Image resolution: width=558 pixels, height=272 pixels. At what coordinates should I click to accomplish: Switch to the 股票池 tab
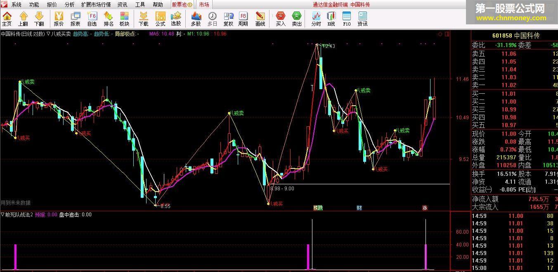(x=182, y=5)
